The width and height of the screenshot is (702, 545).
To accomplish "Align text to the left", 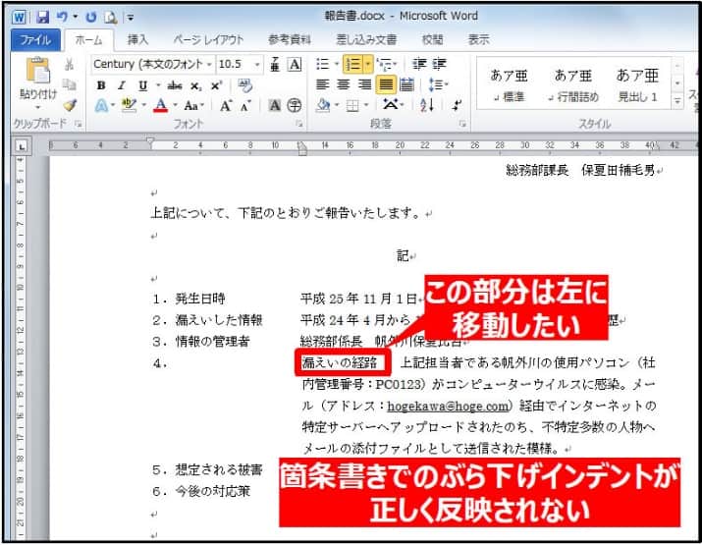I will tap(323, 85).
